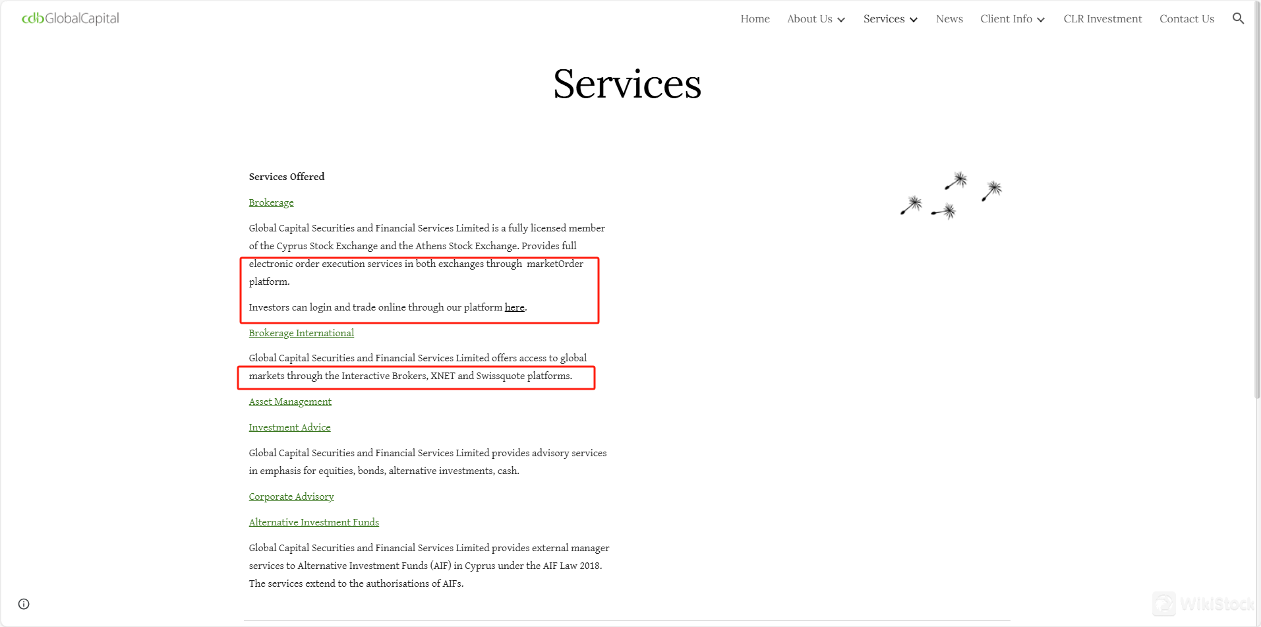The image size is (1261, 627).
Task: Open the Brokerage link
Action: pyautogui.click(x=271, y=202)
